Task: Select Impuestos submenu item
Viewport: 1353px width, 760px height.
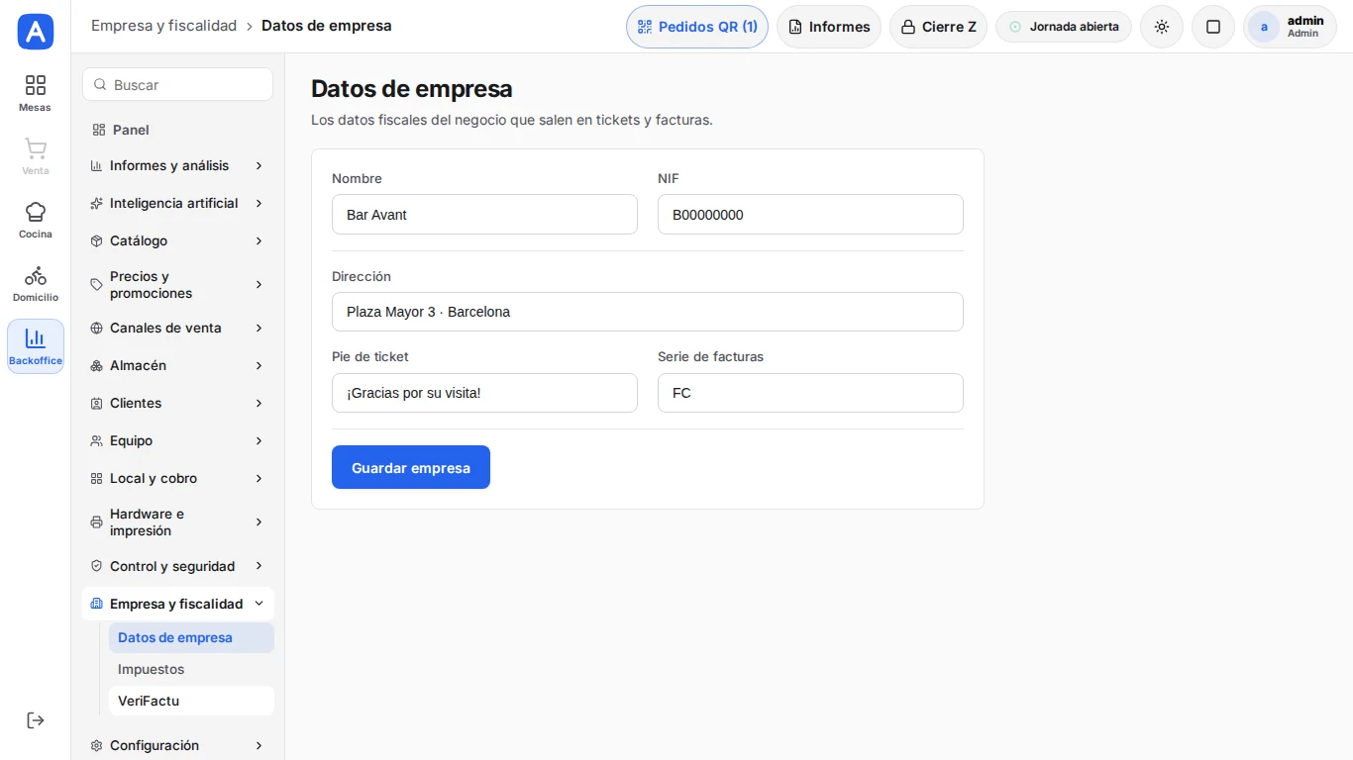Action: click(x=191, y=669)
